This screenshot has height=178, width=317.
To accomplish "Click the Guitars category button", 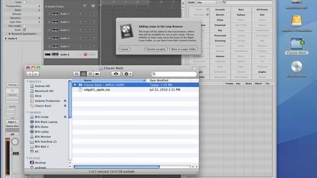I will (241, 15).
